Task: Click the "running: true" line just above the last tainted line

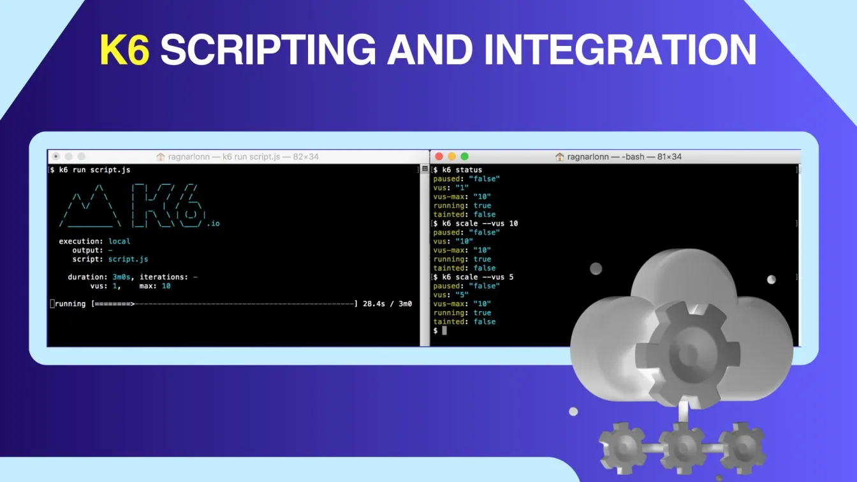Action: [462, 313]
